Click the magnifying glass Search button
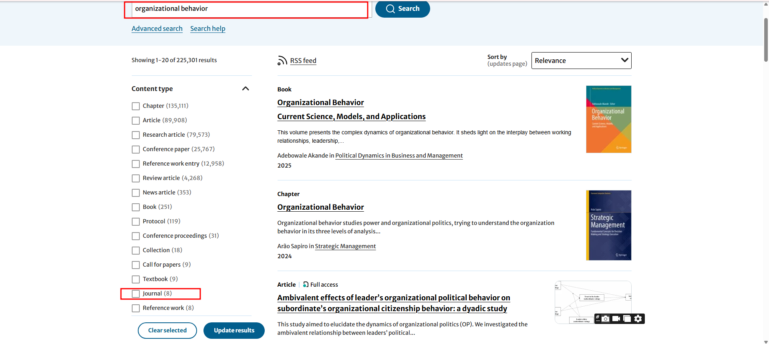This screenshot has height=344, width=769. click(x=402, y=9)
